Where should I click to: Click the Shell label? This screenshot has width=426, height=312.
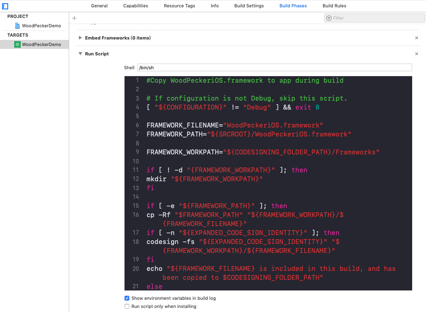click(129, 68)
